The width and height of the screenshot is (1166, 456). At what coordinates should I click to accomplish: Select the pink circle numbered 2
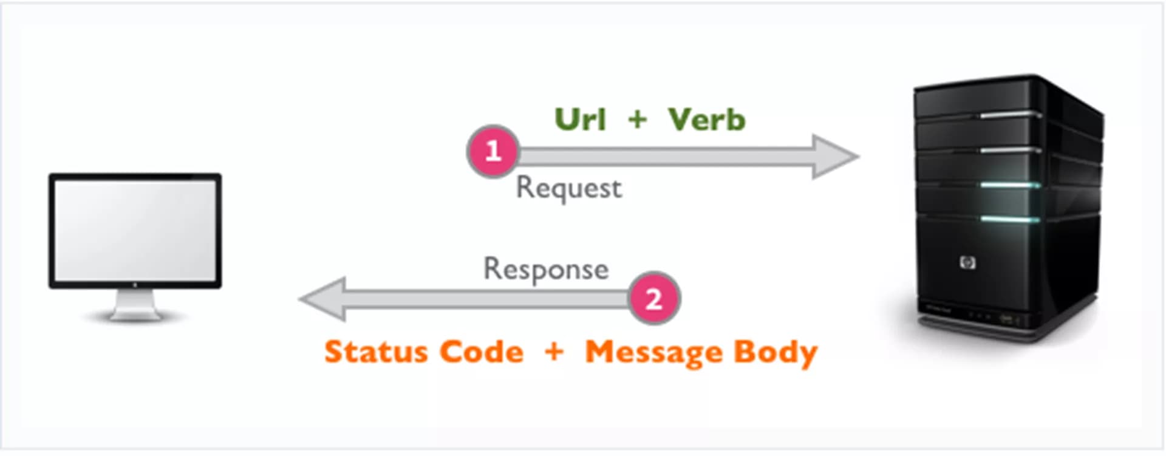653,298
